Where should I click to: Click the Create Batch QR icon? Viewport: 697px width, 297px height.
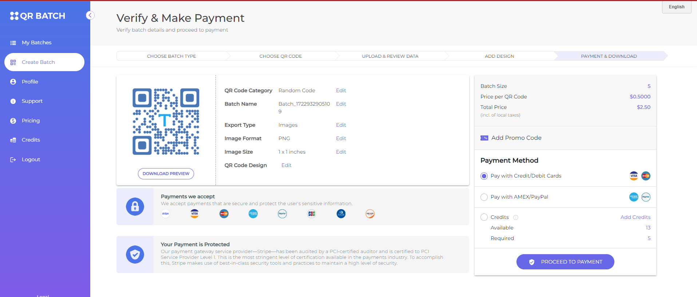click(13, 62)
